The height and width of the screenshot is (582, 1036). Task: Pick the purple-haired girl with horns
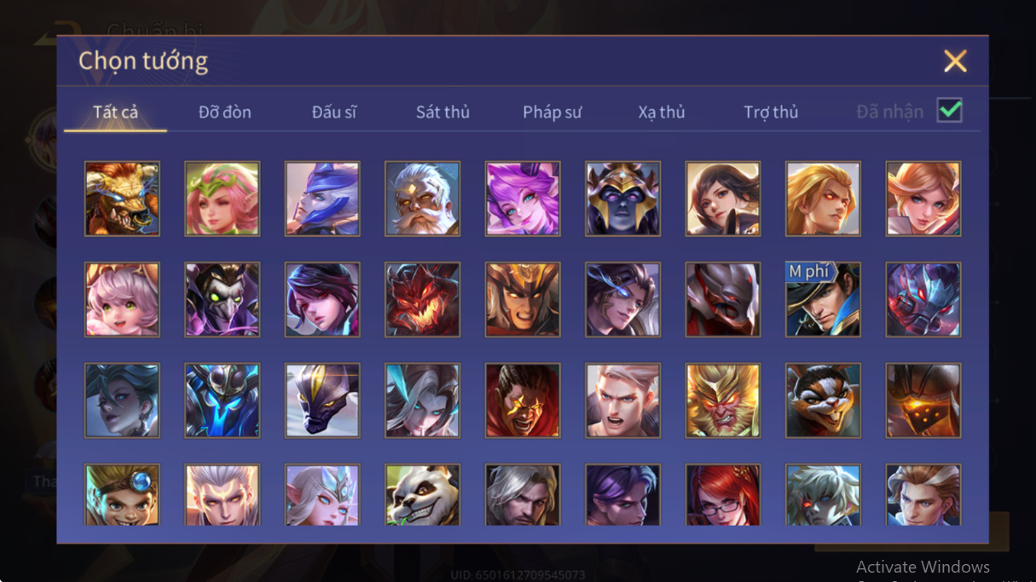tap(523, 199)
